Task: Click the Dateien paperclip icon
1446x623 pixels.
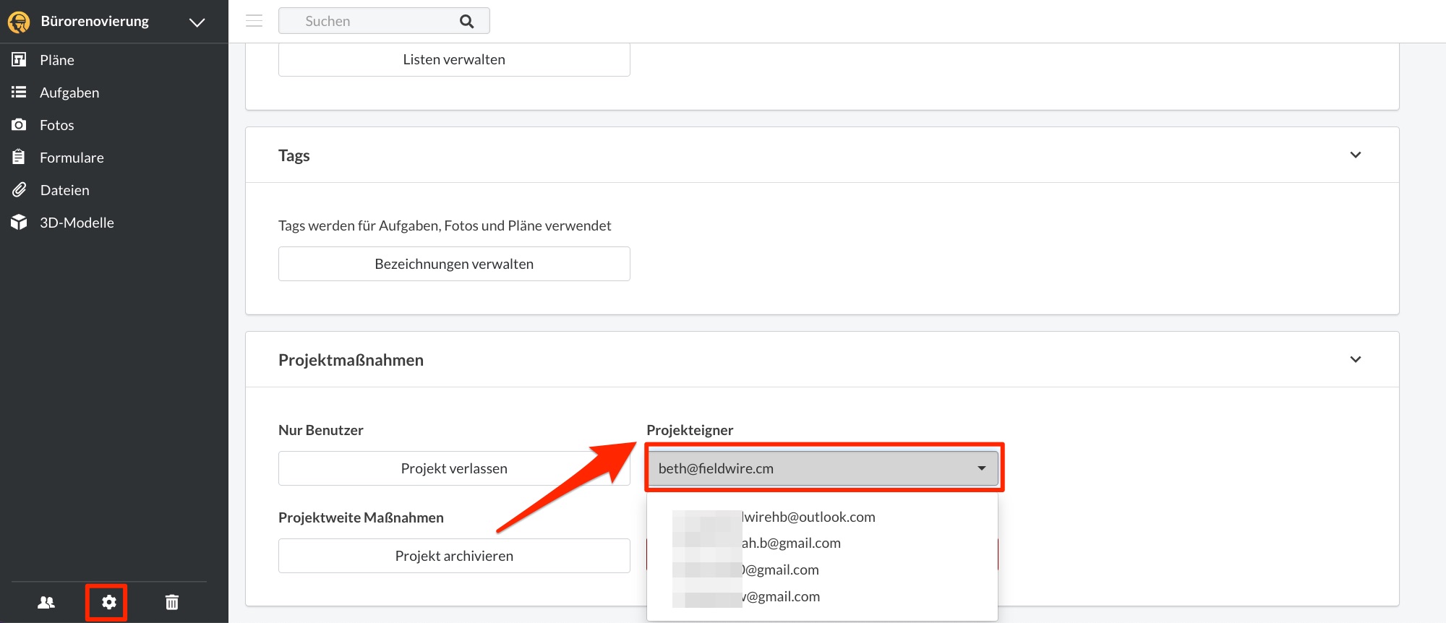Action: tap(19, 190)
